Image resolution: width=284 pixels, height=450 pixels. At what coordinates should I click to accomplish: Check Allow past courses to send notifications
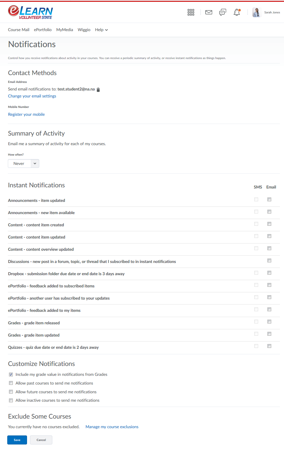[x=11, y=383]
